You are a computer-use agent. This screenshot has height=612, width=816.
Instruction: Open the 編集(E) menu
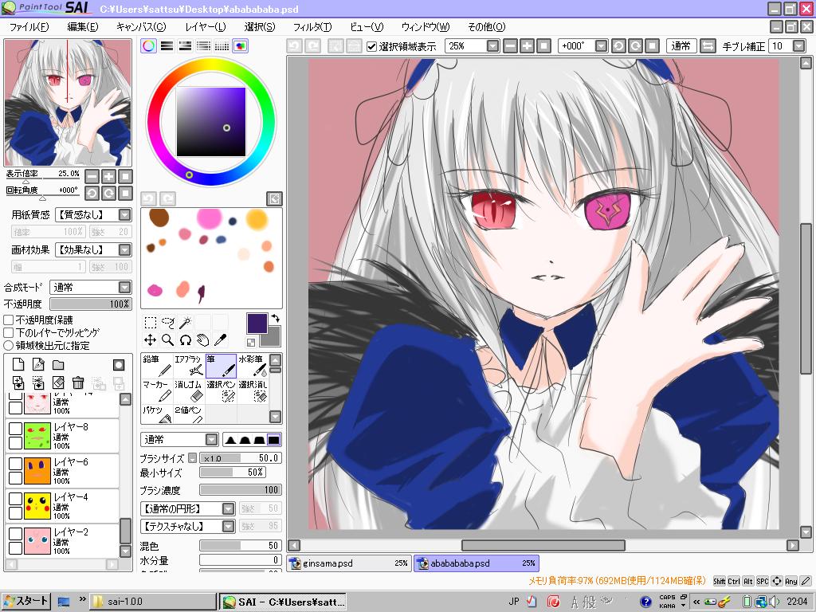pyautogui.click(x=82, y=27)
